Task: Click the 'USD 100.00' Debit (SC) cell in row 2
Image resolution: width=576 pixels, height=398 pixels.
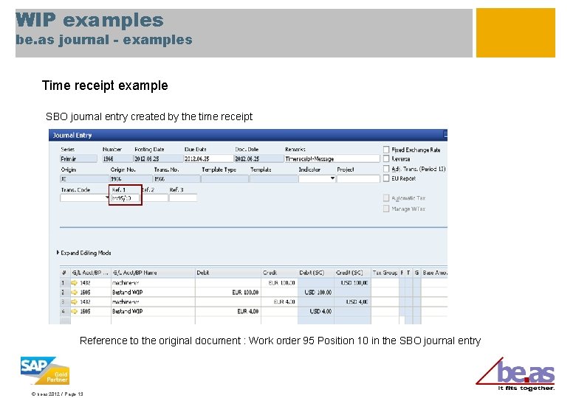Action: pyautogui.click(x=316, y=293)
